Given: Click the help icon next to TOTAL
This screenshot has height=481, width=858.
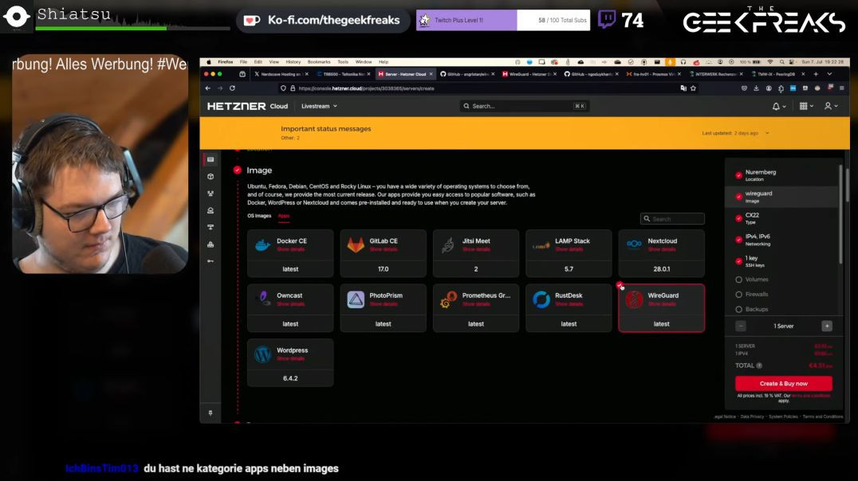Looking at the screenshot, I should click(759, 366).
